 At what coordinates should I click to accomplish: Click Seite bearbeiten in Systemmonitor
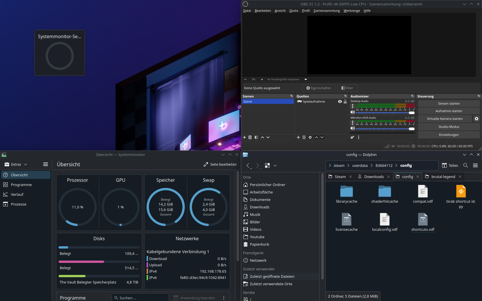point(220,164)
